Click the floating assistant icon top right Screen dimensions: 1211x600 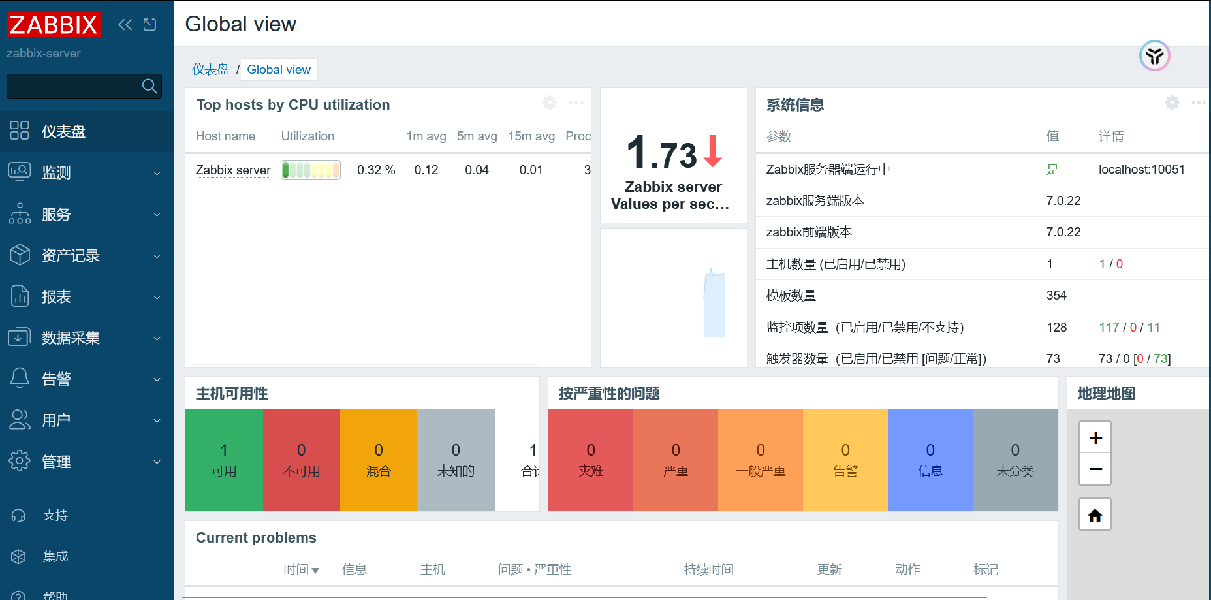pyautogui.click(x=1155, y=55)
